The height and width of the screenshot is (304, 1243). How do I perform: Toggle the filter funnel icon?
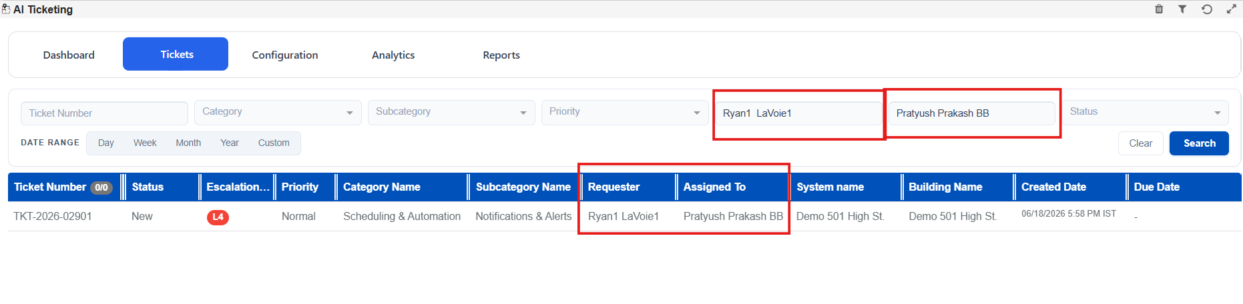click(x=1182, y=9)
